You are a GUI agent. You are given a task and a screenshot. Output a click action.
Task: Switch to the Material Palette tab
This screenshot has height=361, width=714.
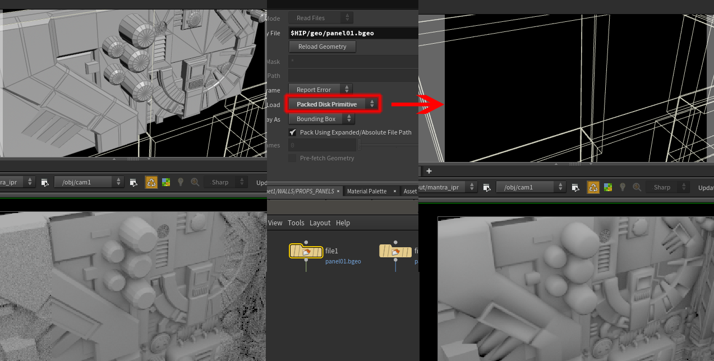[x=367, y=191]
